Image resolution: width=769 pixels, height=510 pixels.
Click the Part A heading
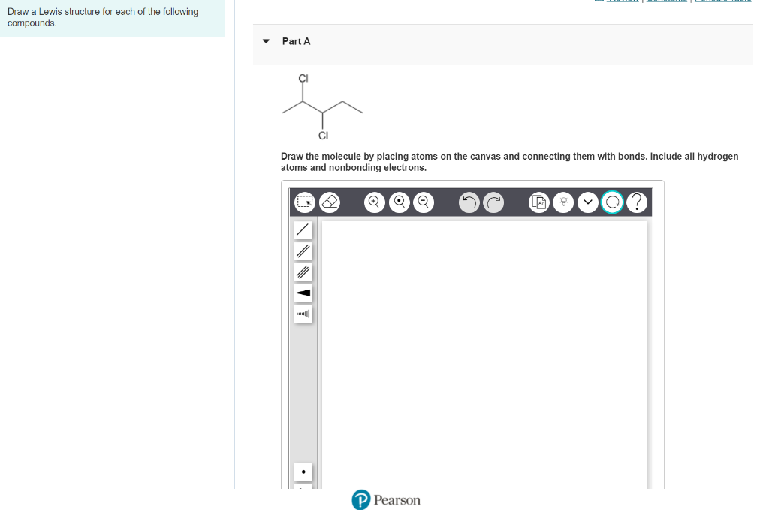tap(296, 42)
